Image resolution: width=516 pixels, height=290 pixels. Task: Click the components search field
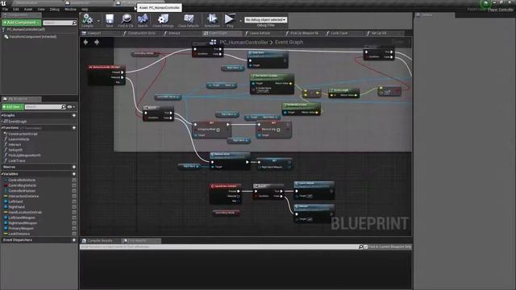click(x=60, y=23)
